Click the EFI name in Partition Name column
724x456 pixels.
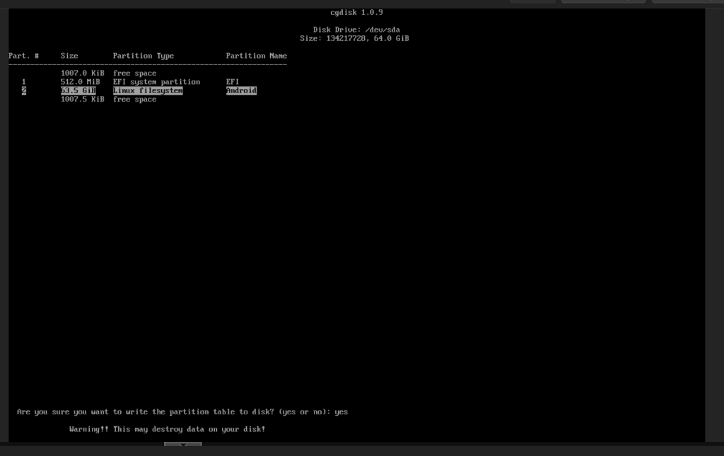pos(233,82)
